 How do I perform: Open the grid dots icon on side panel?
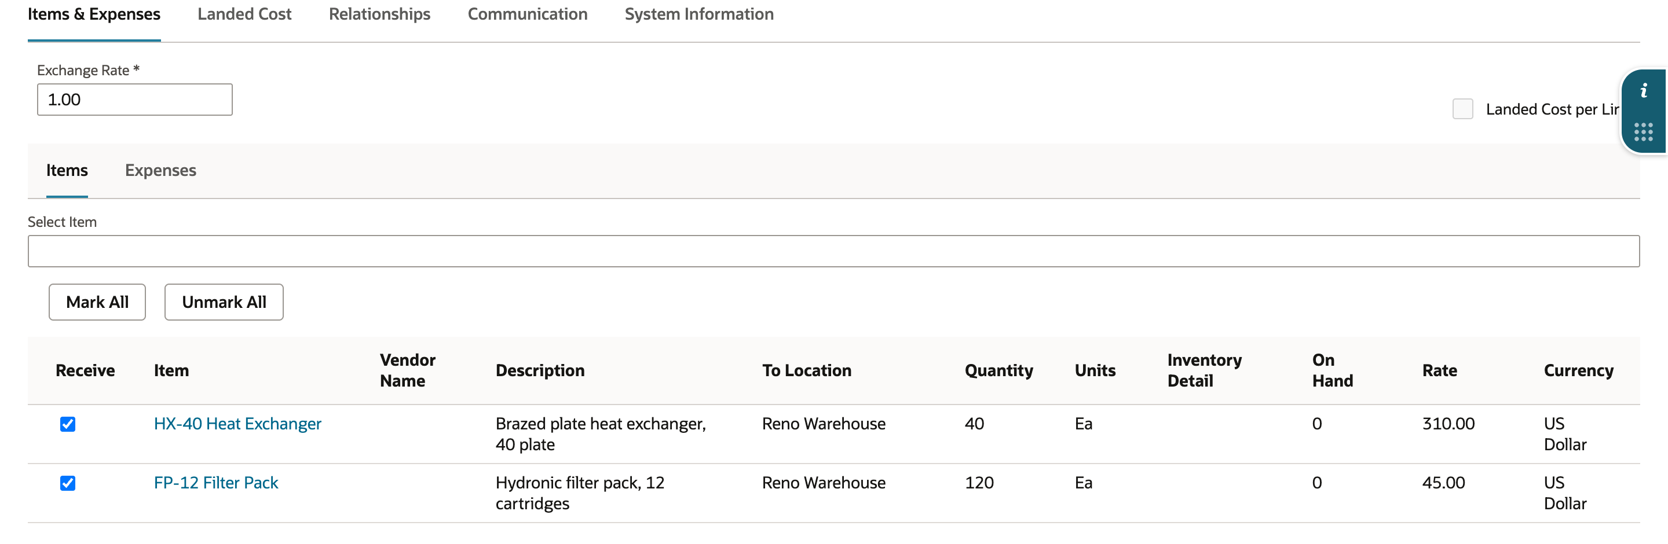tap(1644, 132)
